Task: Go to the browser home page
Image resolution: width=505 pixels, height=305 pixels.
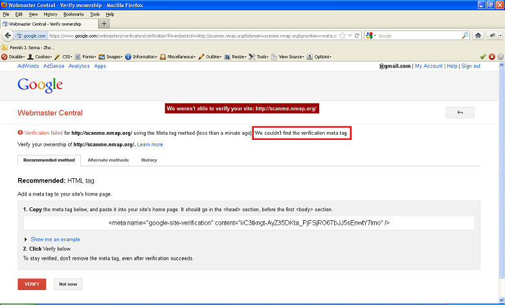Action: pyautogui.click(x=478, y=36)
